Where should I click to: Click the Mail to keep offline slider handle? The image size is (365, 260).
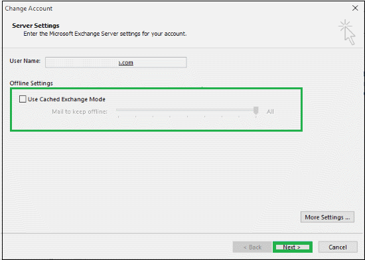[256, 110]
